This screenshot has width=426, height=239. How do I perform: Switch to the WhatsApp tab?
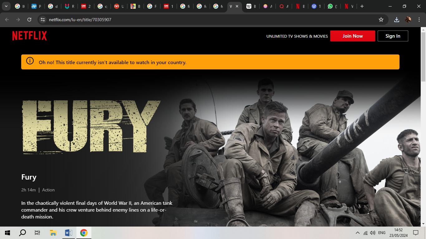pyautogui.click(x=332, y=6)
